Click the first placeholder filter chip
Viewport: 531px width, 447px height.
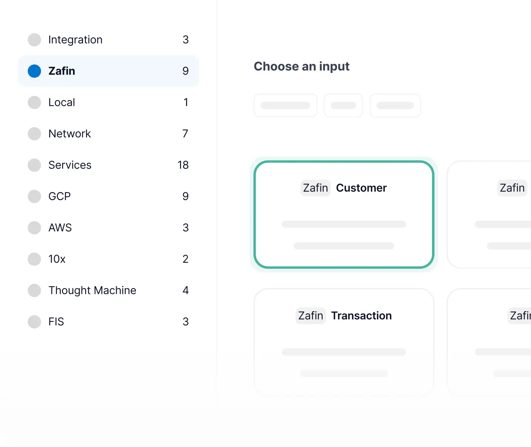(x=285, y=105)
